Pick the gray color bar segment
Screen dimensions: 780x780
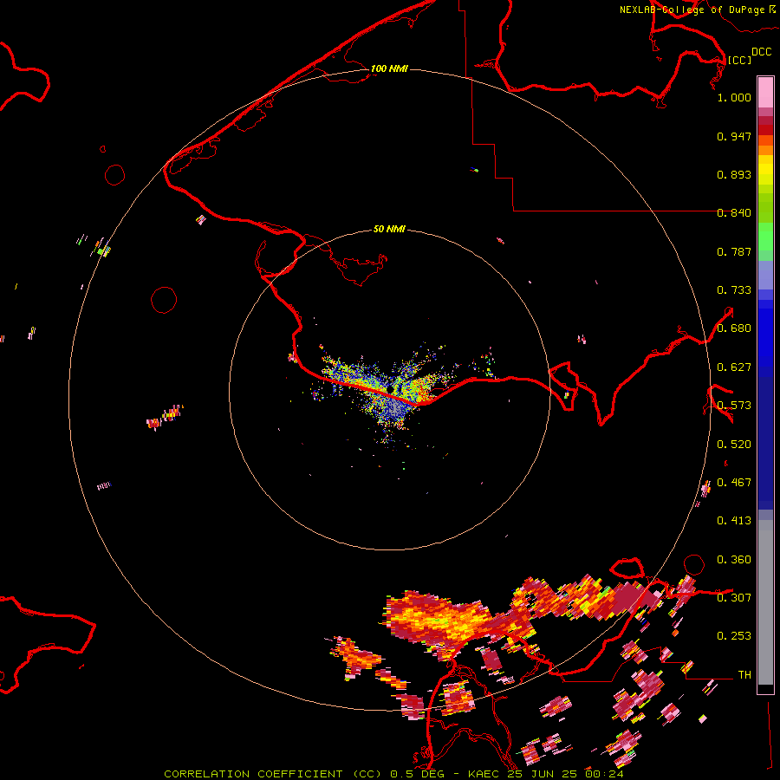[765, 607]
